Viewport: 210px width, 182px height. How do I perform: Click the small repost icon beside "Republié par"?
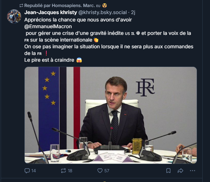point(21,6)
